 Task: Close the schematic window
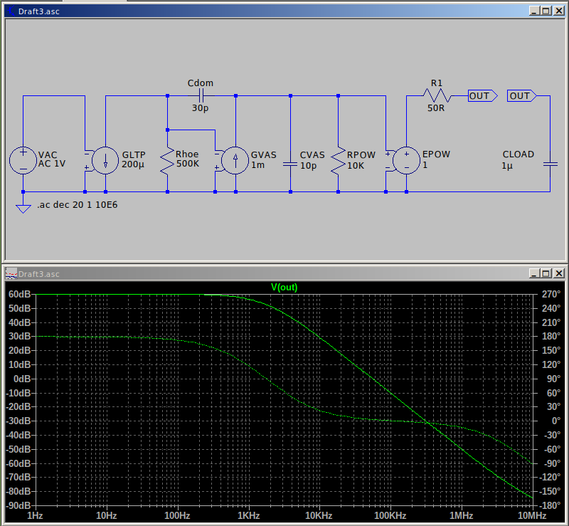pos(559,11)
